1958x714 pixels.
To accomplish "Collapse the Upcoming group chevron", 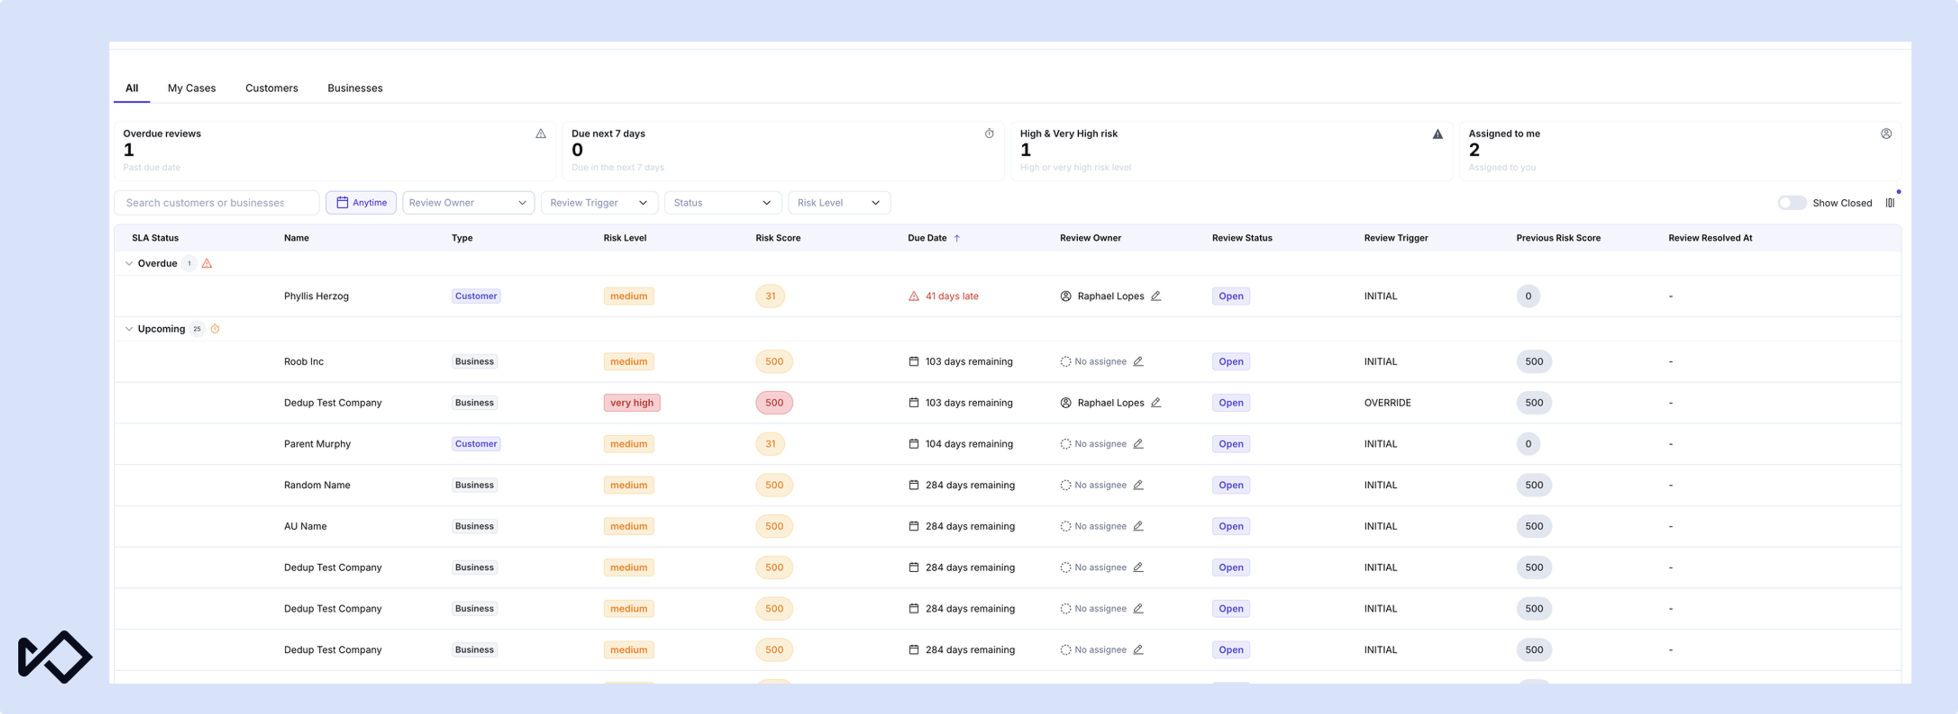I will (x=129, y=329).
